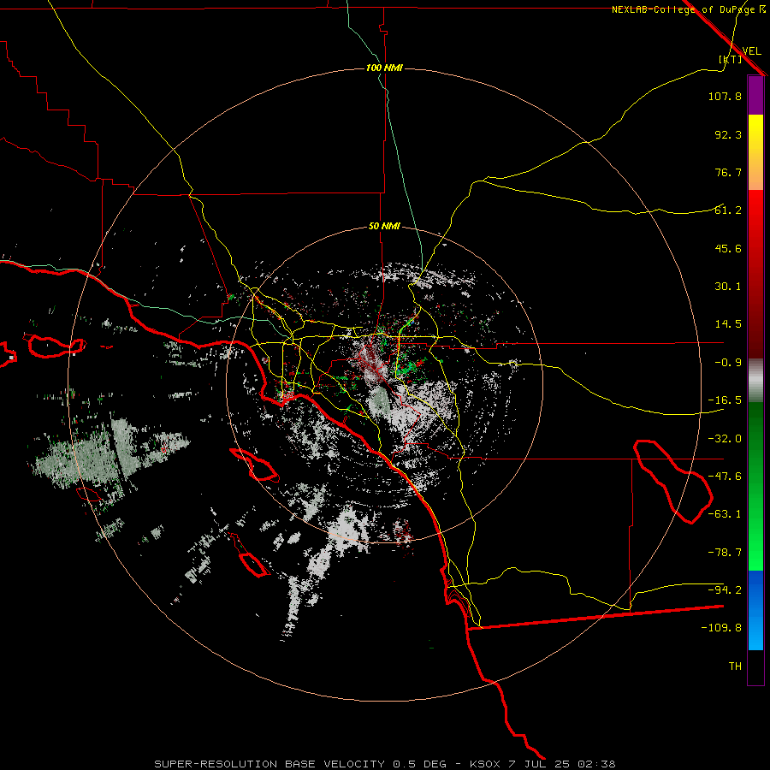770x770 pixels.
Task: Click the 100 NMI range ring label
Action: tap(384, 68)
